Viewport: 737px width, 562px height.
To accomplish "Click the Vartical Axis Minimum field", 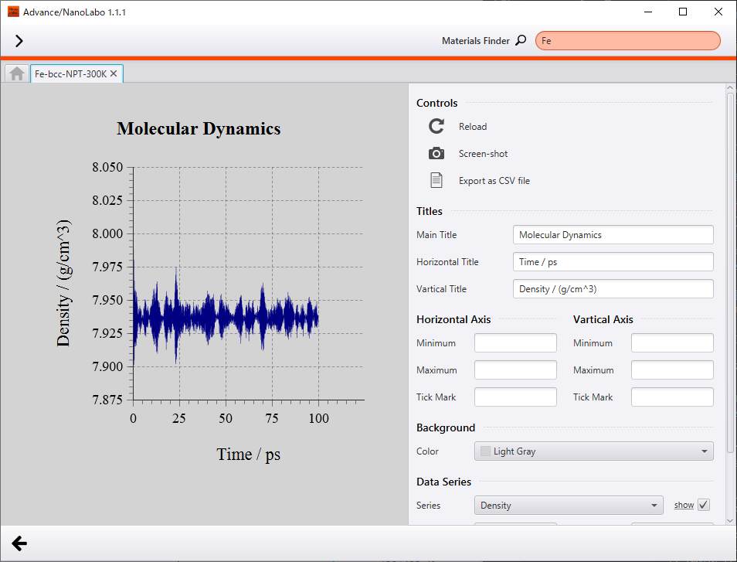I will pyautogui.click(x=672, y=343).
